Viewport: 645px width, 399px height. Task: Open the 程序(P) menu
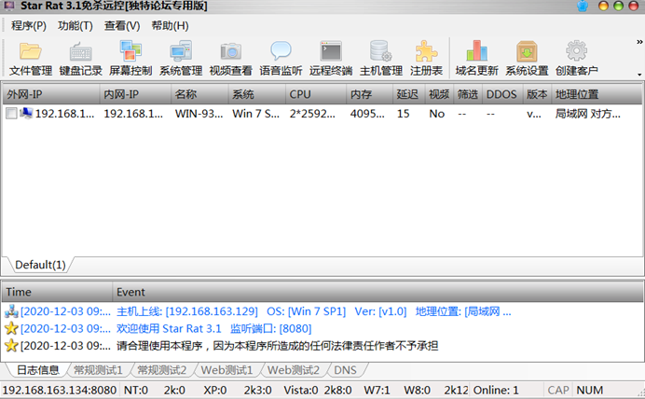(28, 25)
